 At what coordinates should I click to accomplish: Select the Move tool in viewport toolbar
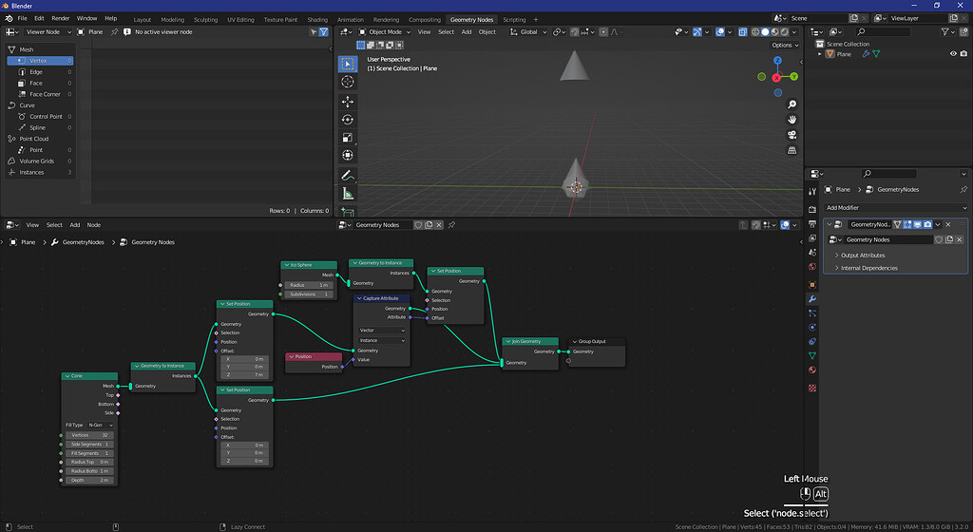click(348, 101)
